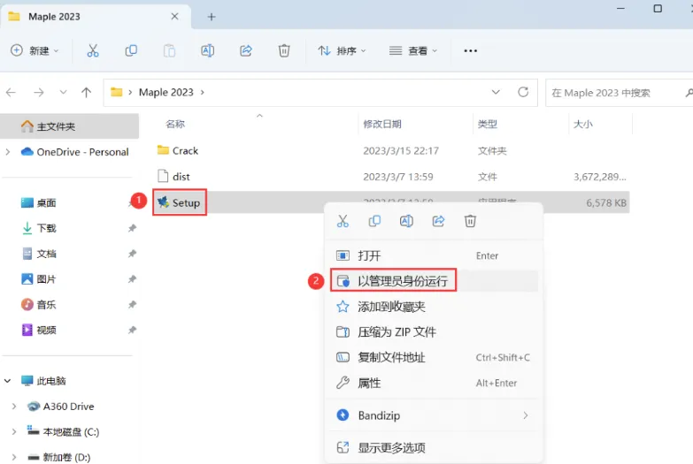Image resolution: width=693 pixels, height=464 pixels.
Task: Click the forward navigation arrow
Action: click(x=39, y=92)
